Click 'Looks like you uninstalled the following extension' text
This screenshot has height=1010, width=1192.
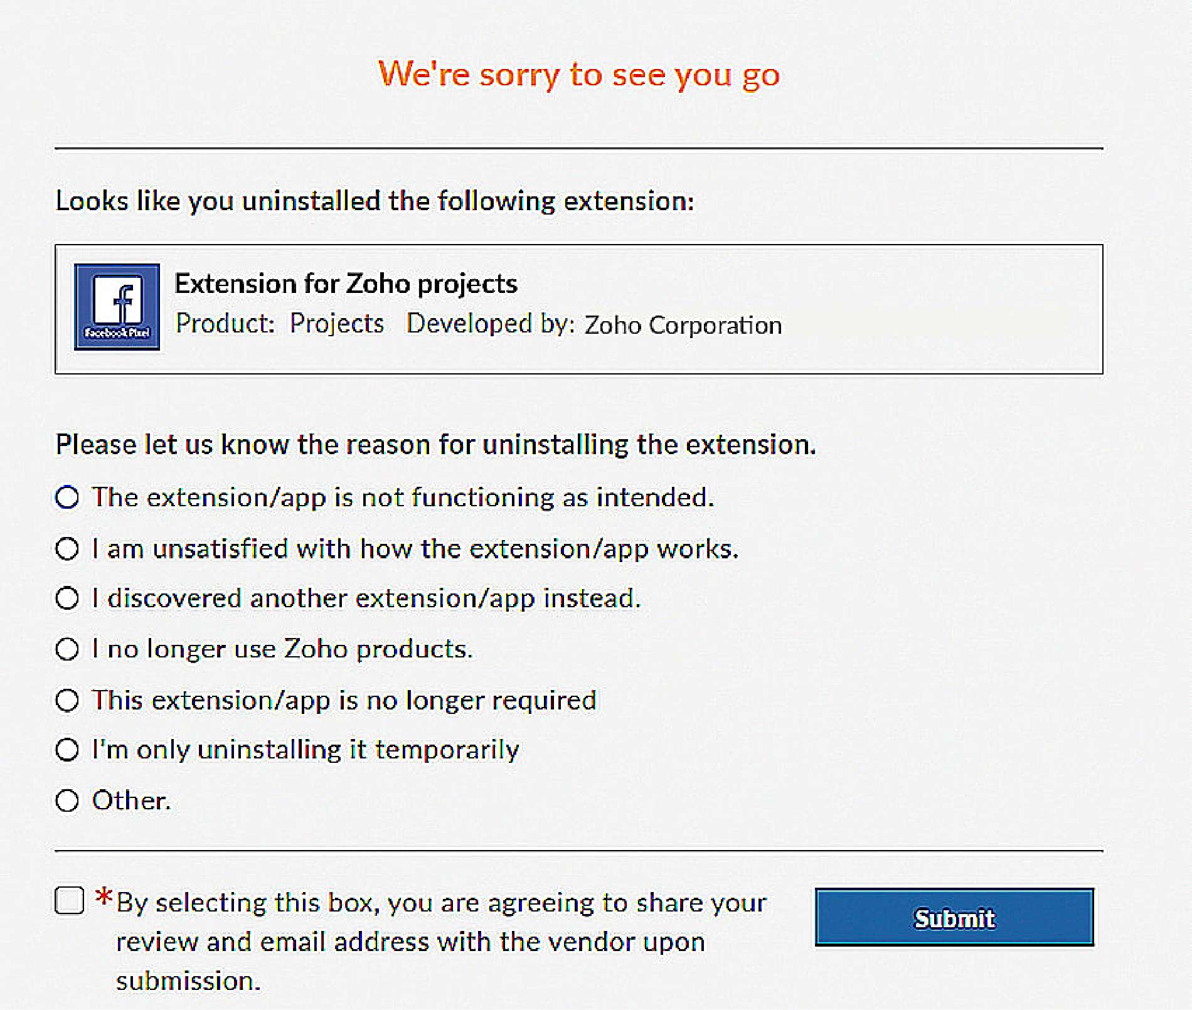point(375,201)
